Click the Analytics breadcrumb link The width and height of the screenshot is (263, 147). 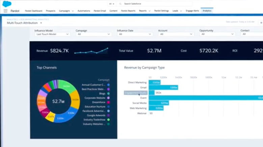[x=12, y=19]
